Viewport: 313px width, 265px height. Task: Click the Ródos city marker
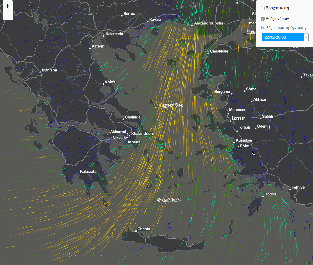point(263,196)
